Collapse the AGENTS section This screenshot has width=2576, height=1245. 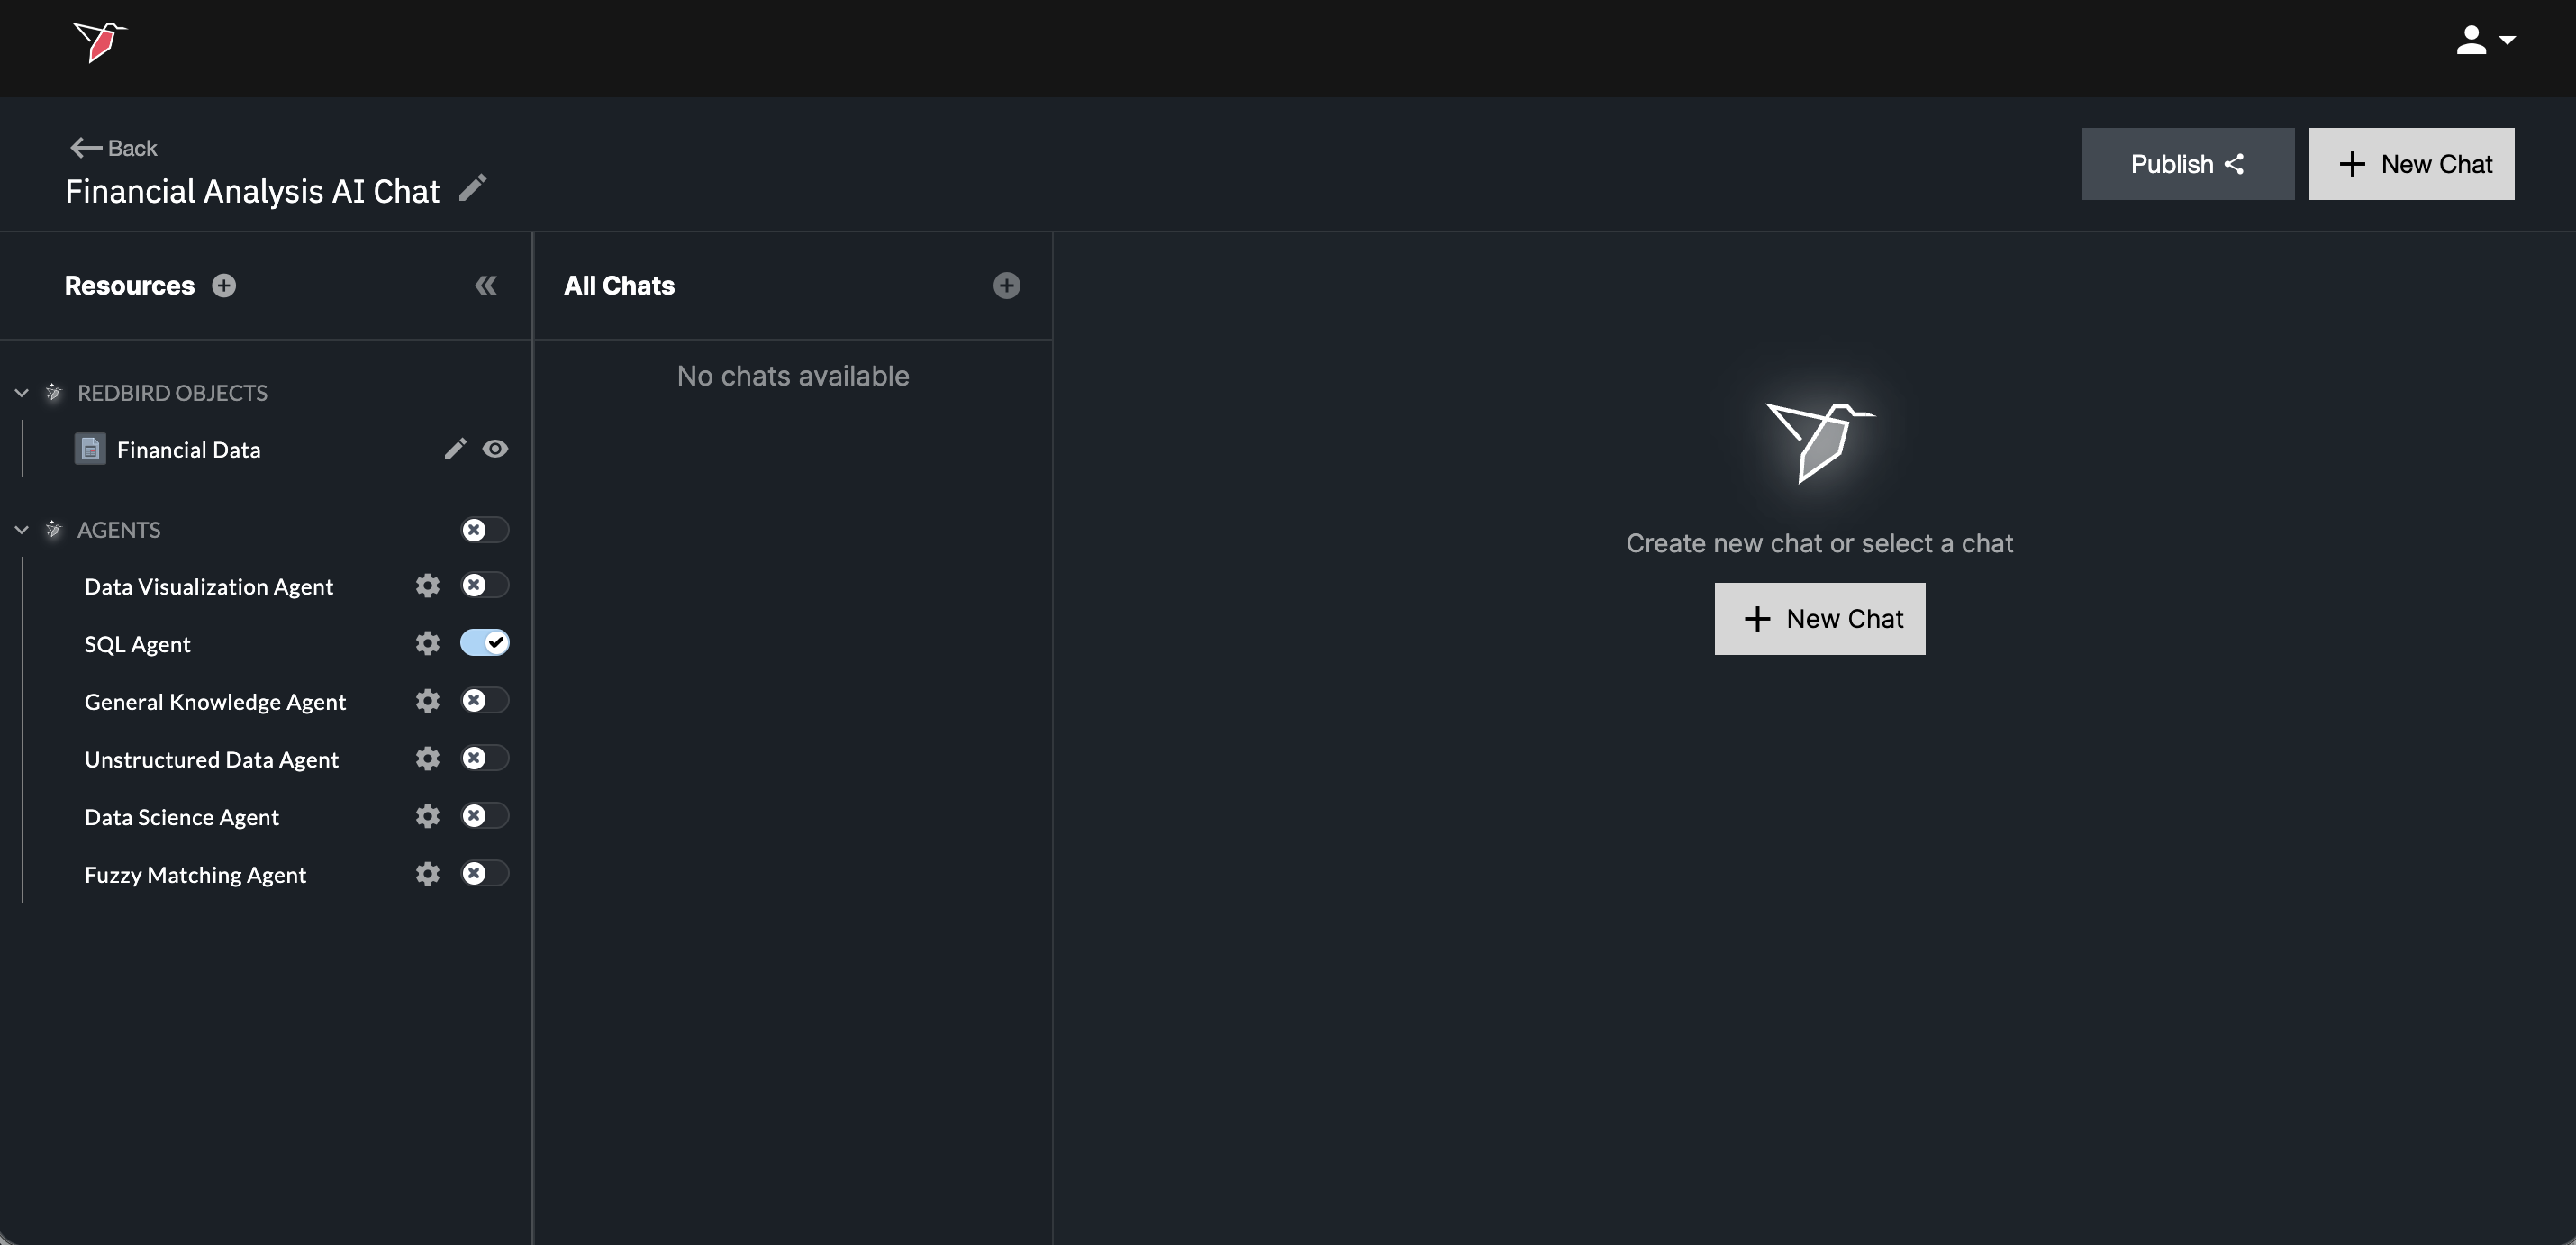click(x=22, y=529)
